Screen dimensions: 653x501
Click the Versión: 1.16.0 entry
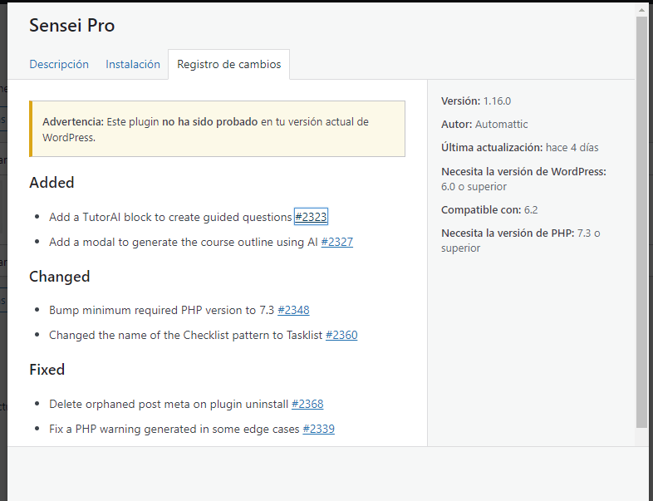coord(476,101)
